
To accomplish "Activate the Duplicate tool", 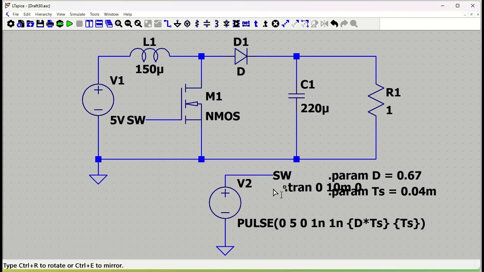I will [285, 24].
